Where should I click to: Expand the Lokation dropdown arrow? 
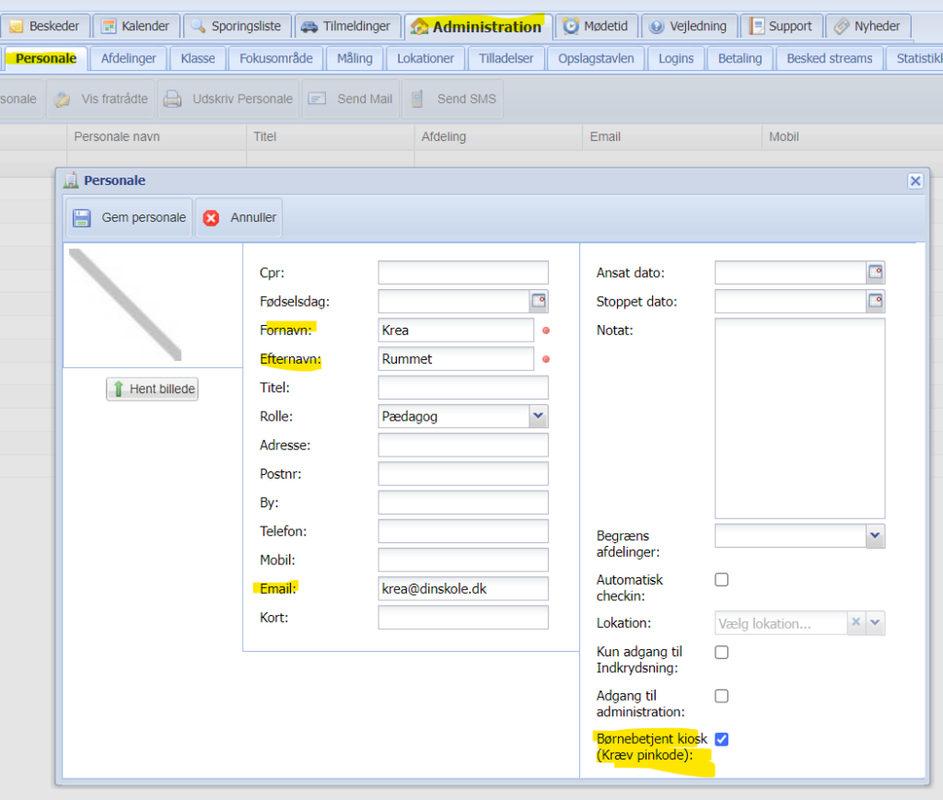point(876,623)
